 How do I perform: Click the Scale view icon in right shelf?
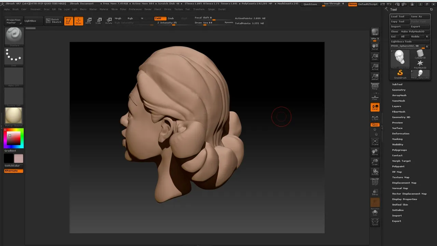(375, 162)
